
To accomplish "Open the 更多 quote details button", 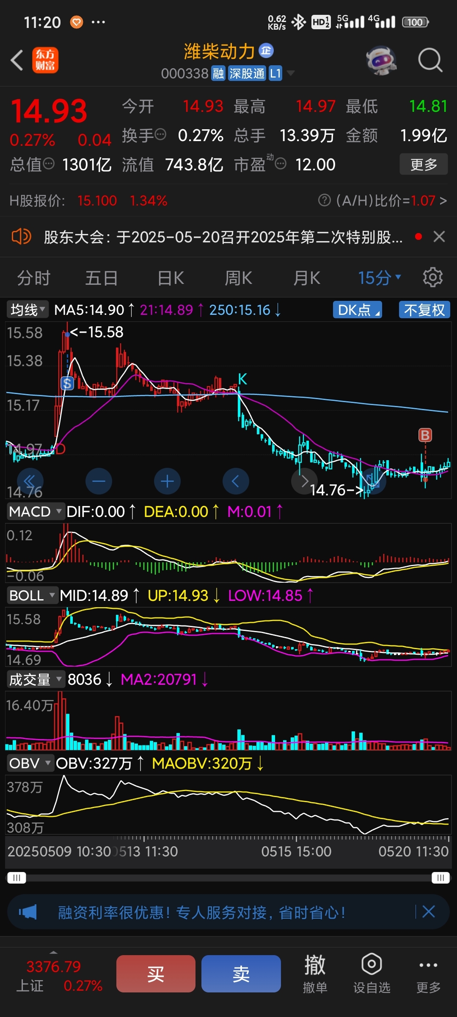I will tap(424, 164).
